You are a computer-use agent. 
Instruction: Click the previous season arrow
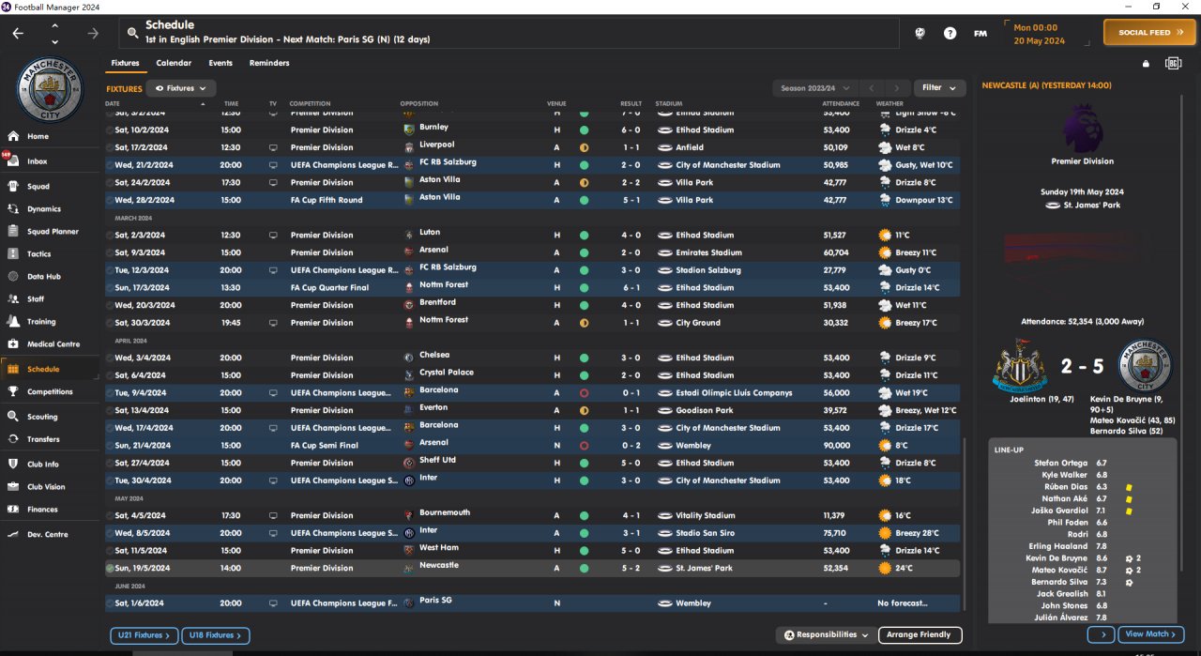click(871, 88)
